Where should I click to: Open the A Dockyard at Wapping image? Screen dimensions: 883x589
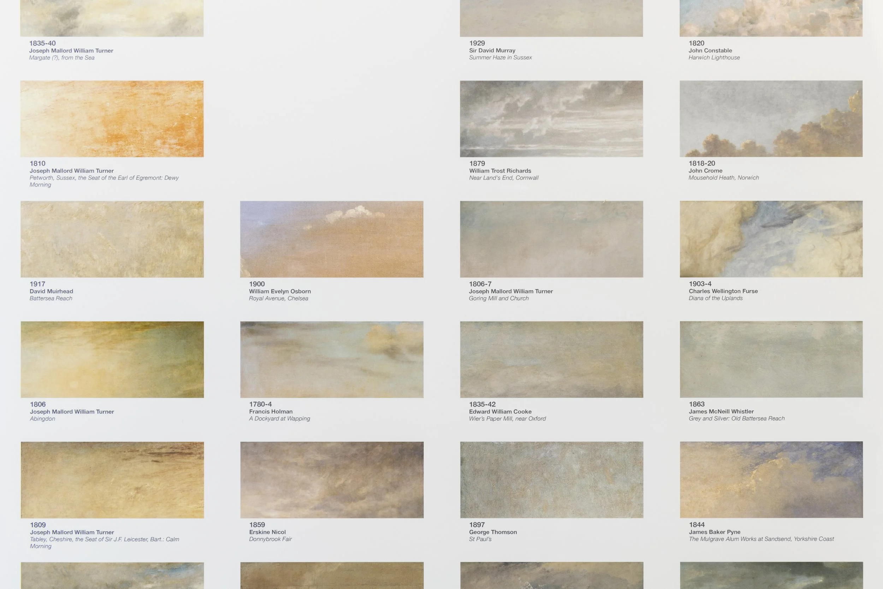332,359
